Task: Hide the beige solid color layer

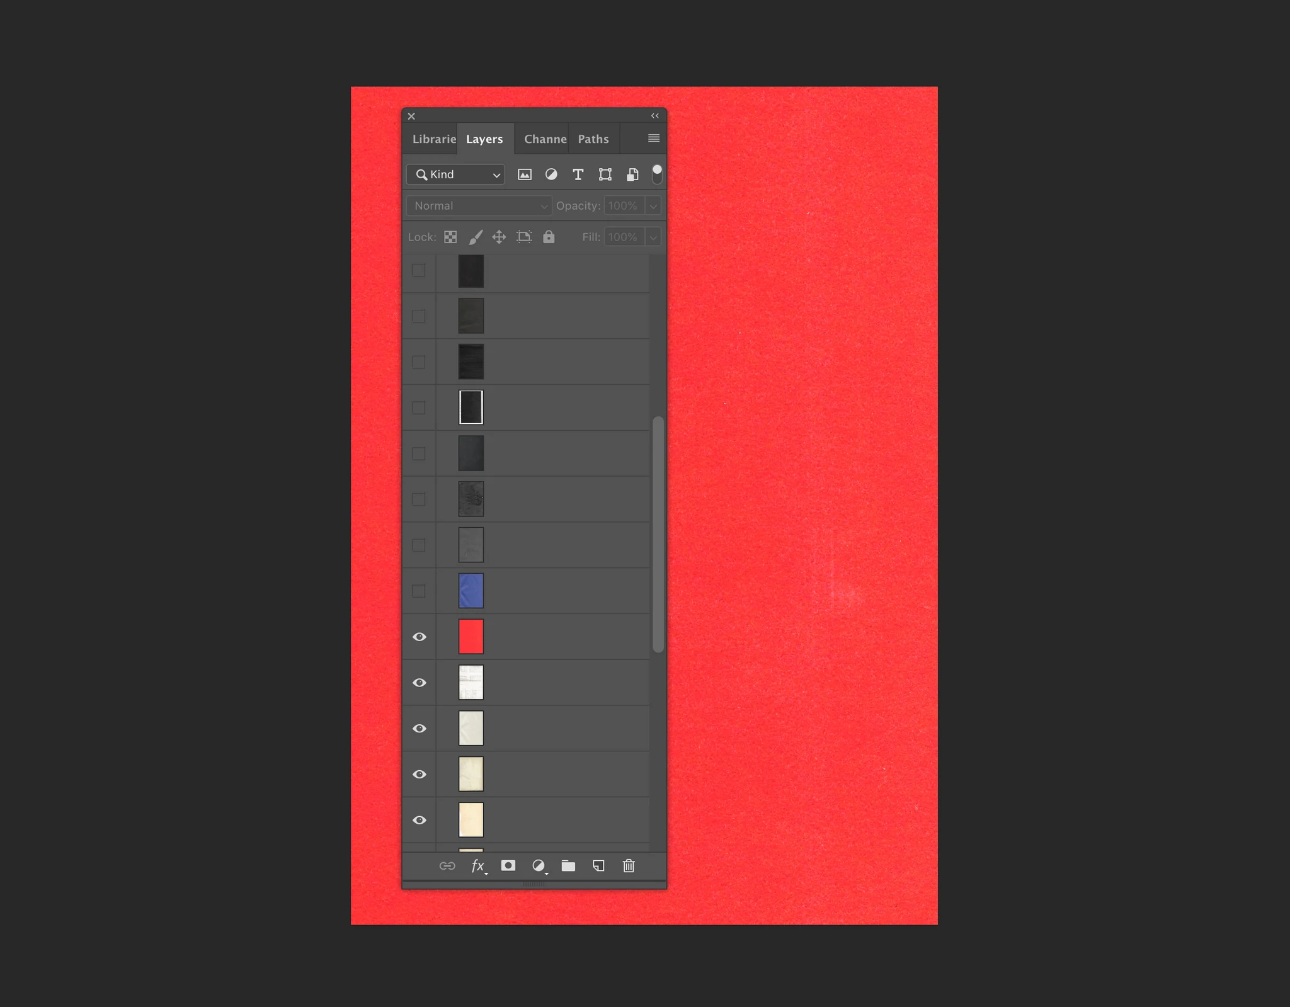Action: (x=419, y=819)
